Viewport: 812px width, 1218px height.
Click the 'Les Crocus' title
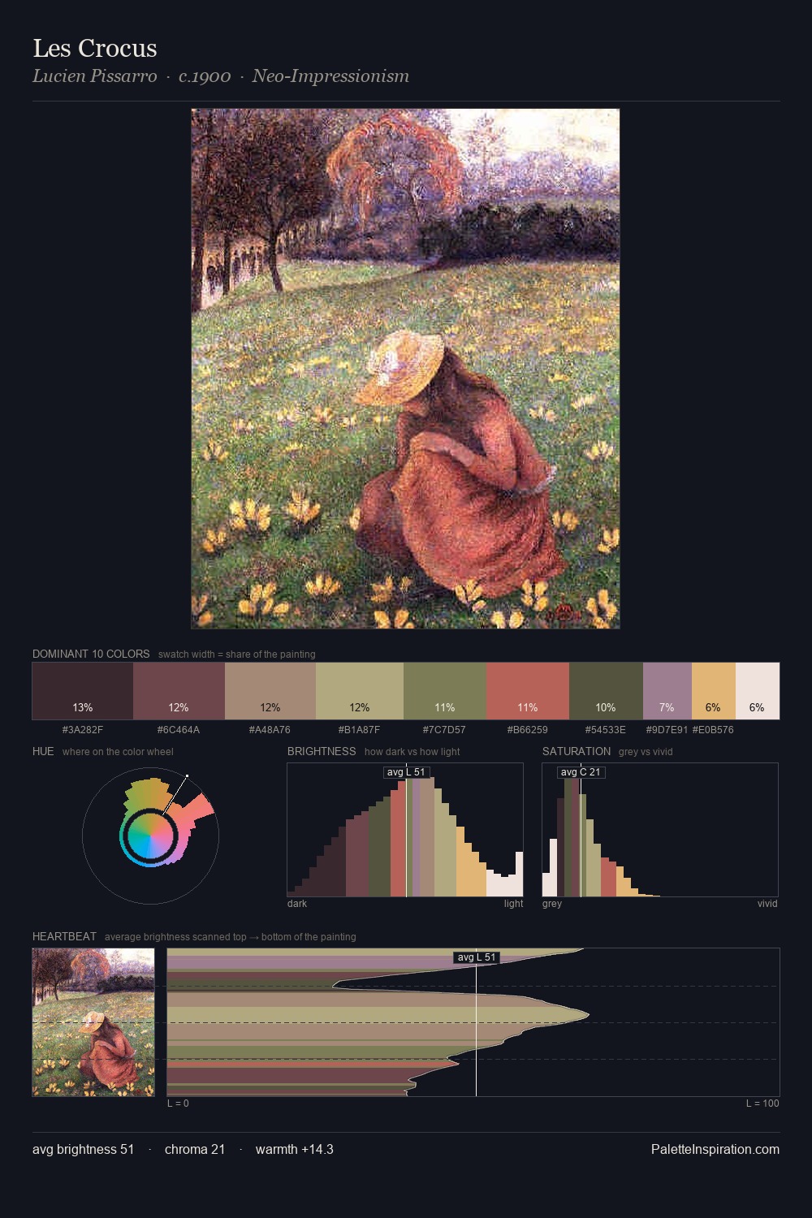[x=95, y=48]
